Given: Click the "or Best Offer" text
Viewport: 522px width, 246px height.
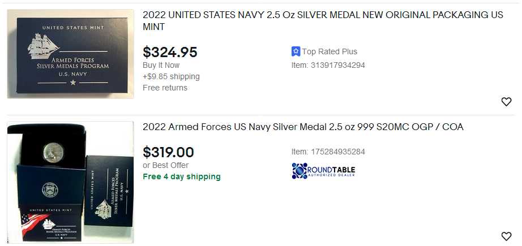Looking at the screenshot, I should pos(165,165).
